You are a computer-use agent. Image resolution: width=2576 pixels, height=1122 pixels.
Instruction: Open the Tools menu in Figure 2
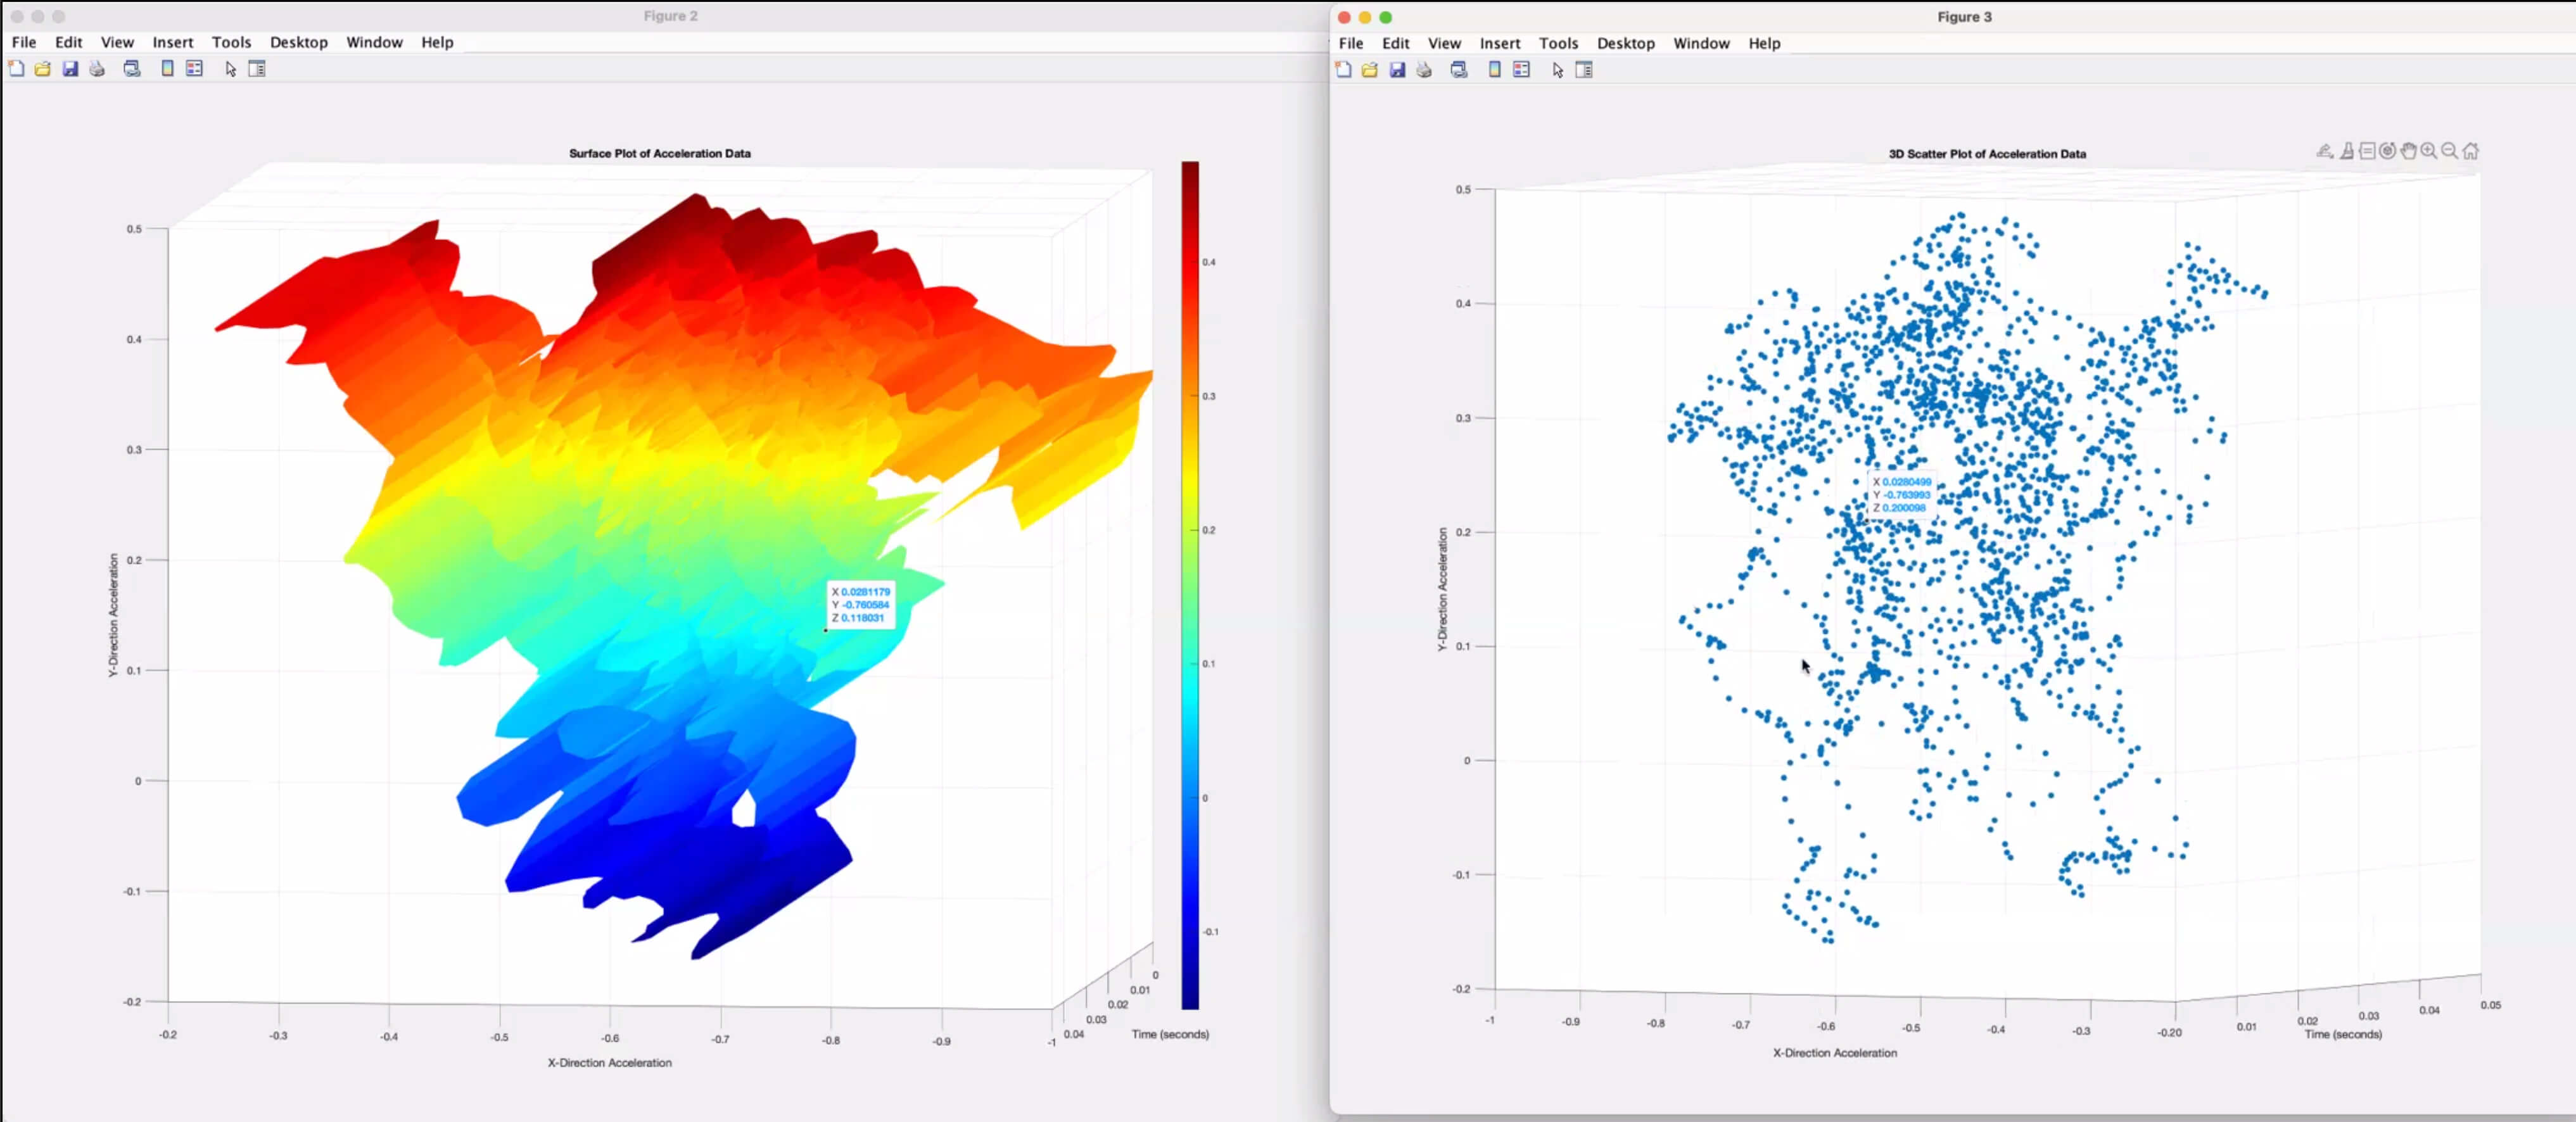click(231, 42)
